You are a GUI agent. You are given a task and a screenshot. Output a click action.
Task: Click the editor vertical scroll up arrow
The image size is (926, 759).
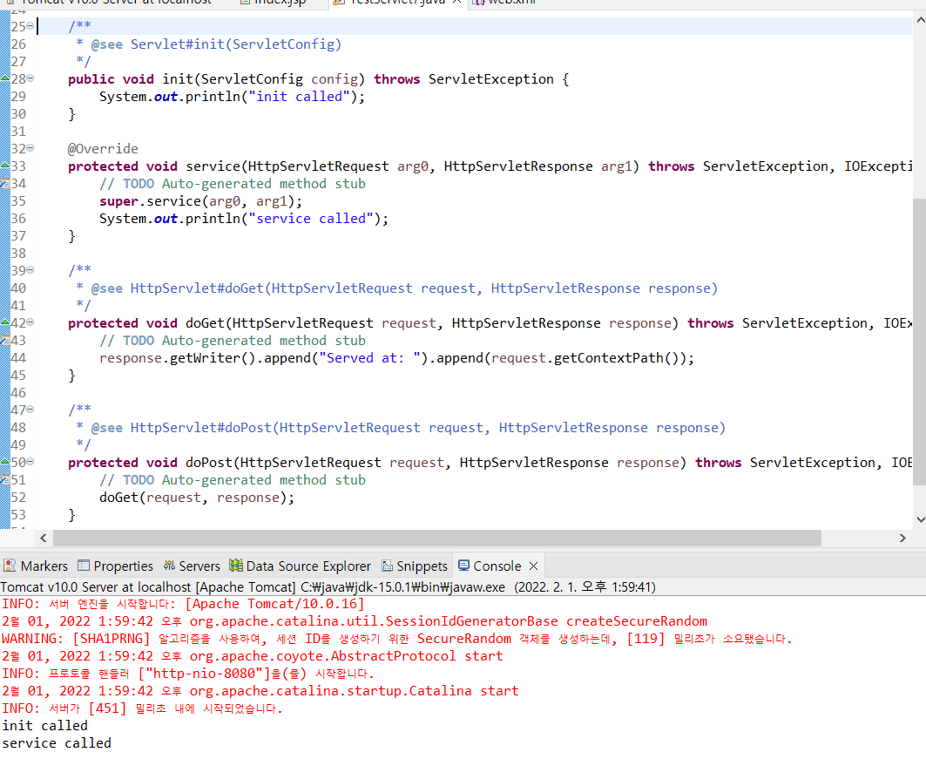(920, 19)
